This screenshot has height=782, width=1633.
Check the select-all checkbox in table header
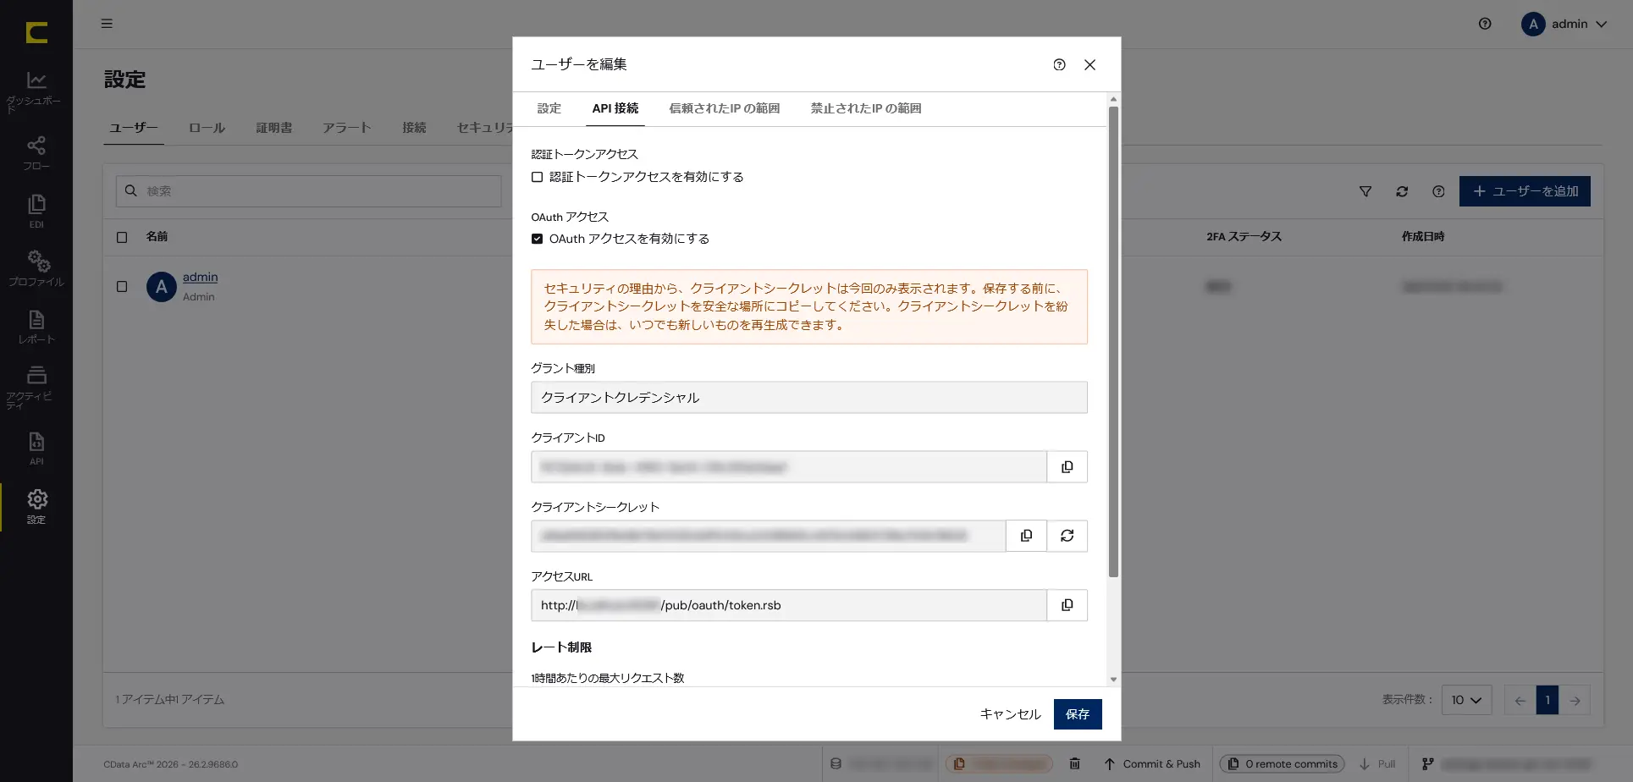[x=122, y=237]
